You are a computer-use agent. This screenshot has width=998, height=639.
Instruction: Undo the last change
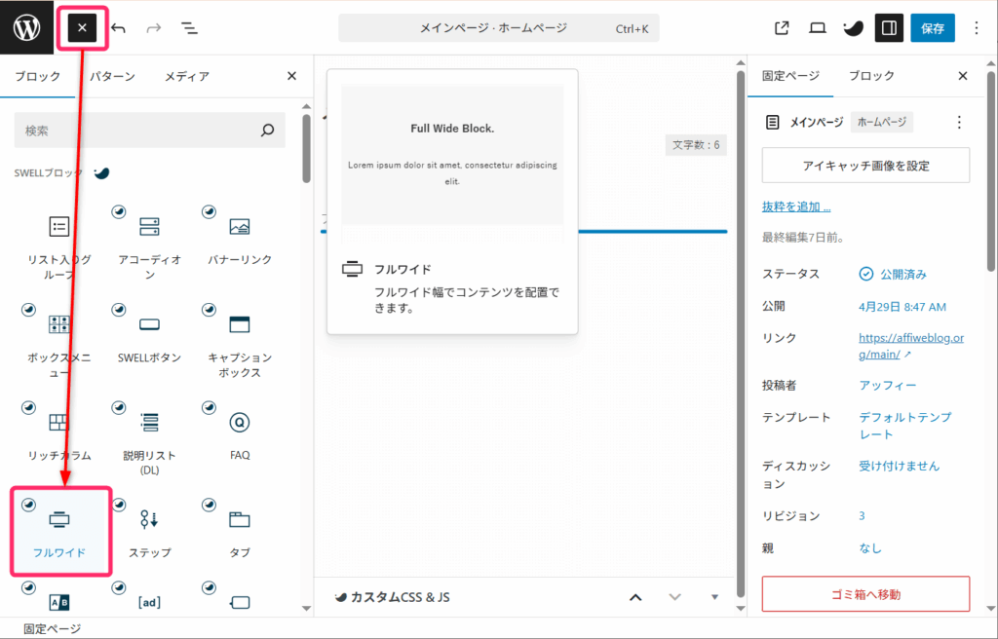coord(118,28)
